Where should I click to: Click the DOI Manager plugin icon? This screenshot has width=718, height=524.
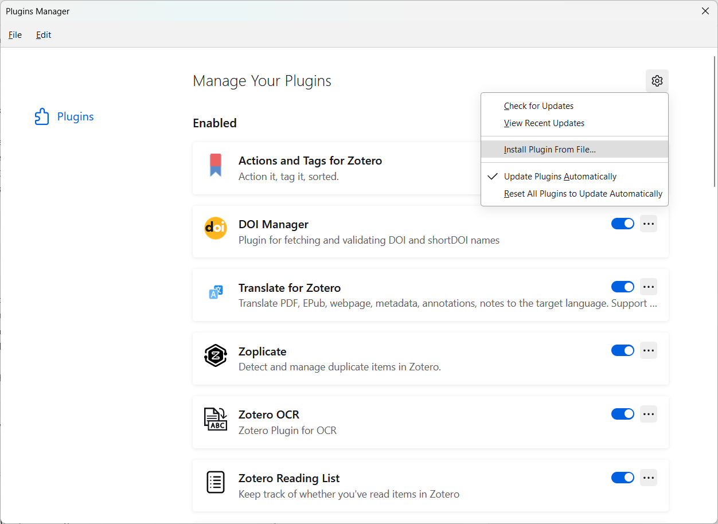216,228
